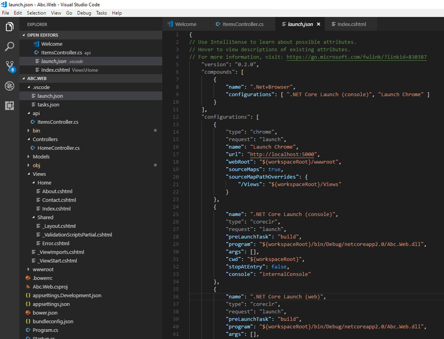
Task: Open the Selection menu
Action: click(x=36, y=13)
